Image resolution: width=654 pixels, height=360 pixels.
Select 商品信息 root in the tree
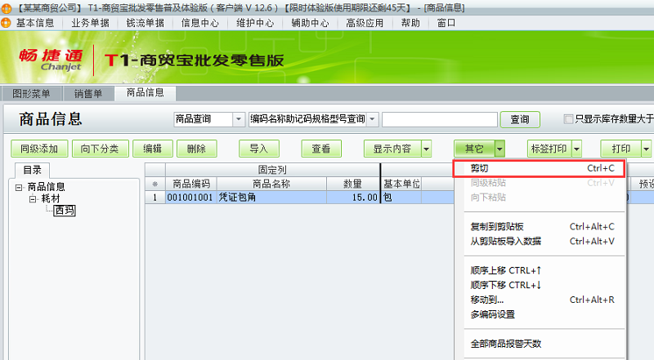tap(47, 187)
